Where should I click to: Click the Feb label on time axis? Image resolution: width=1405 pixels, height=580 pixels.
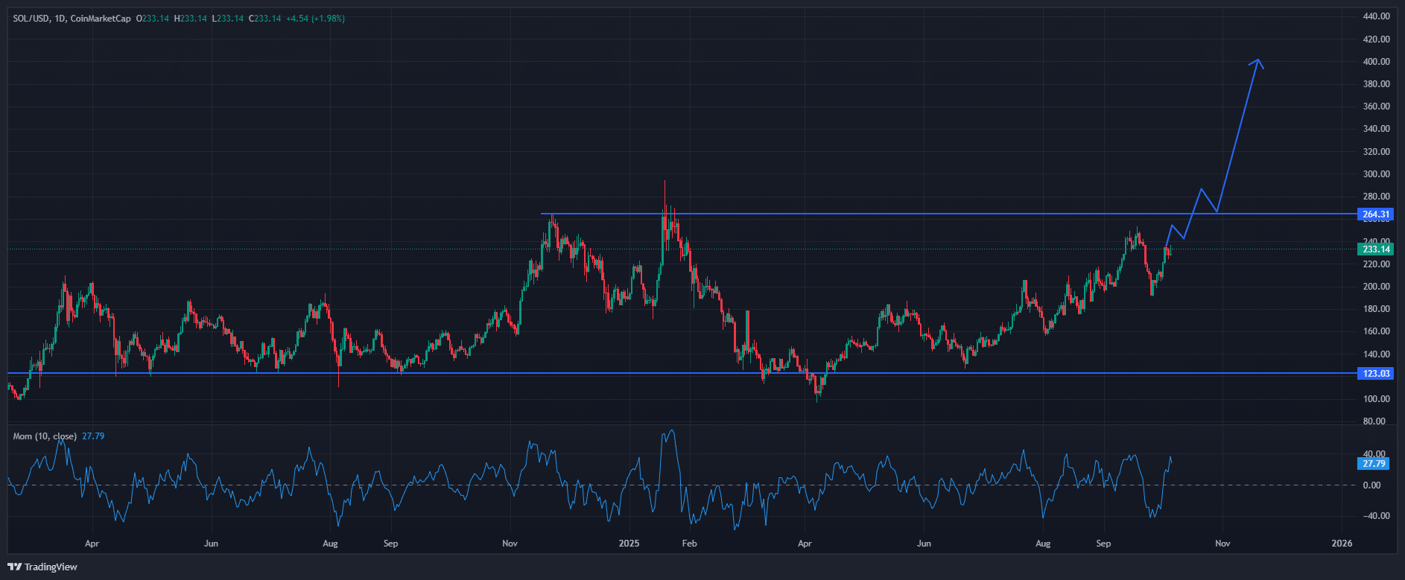coord(689,544)
